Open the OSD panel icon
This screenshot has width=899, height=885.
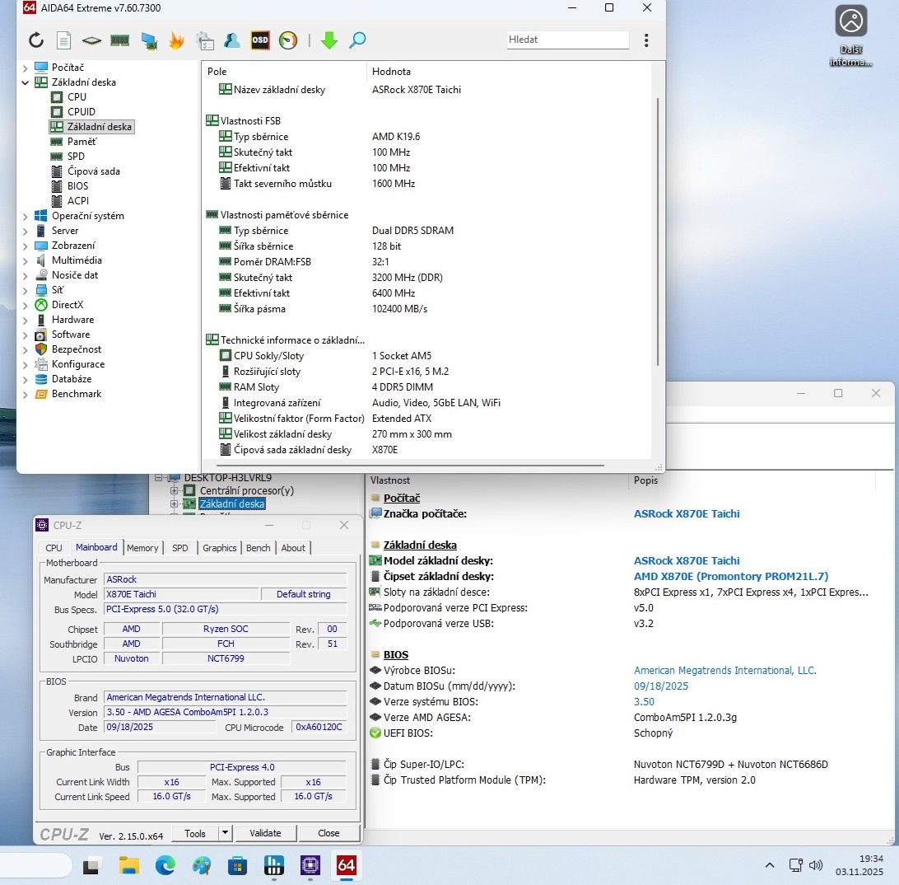click(260, 40)
